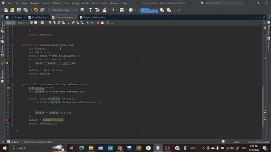Click the red Start Macro Recording icon

(x=98, y=23)
